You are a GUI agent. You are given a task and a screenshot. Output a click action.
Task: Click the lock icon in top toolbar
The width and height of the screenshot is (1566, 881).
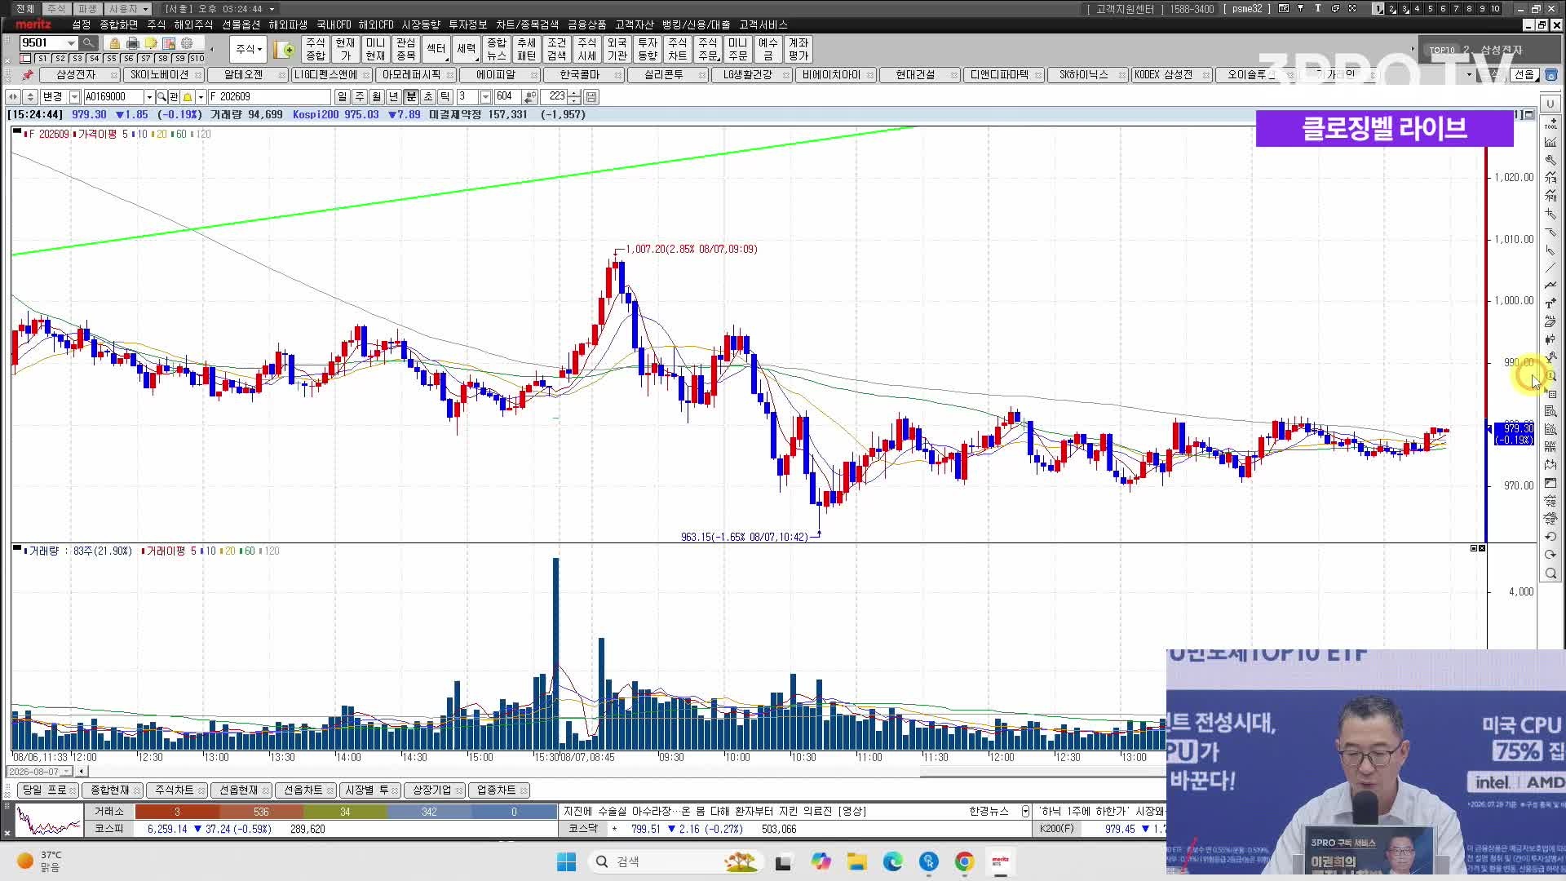pos(114,43)
